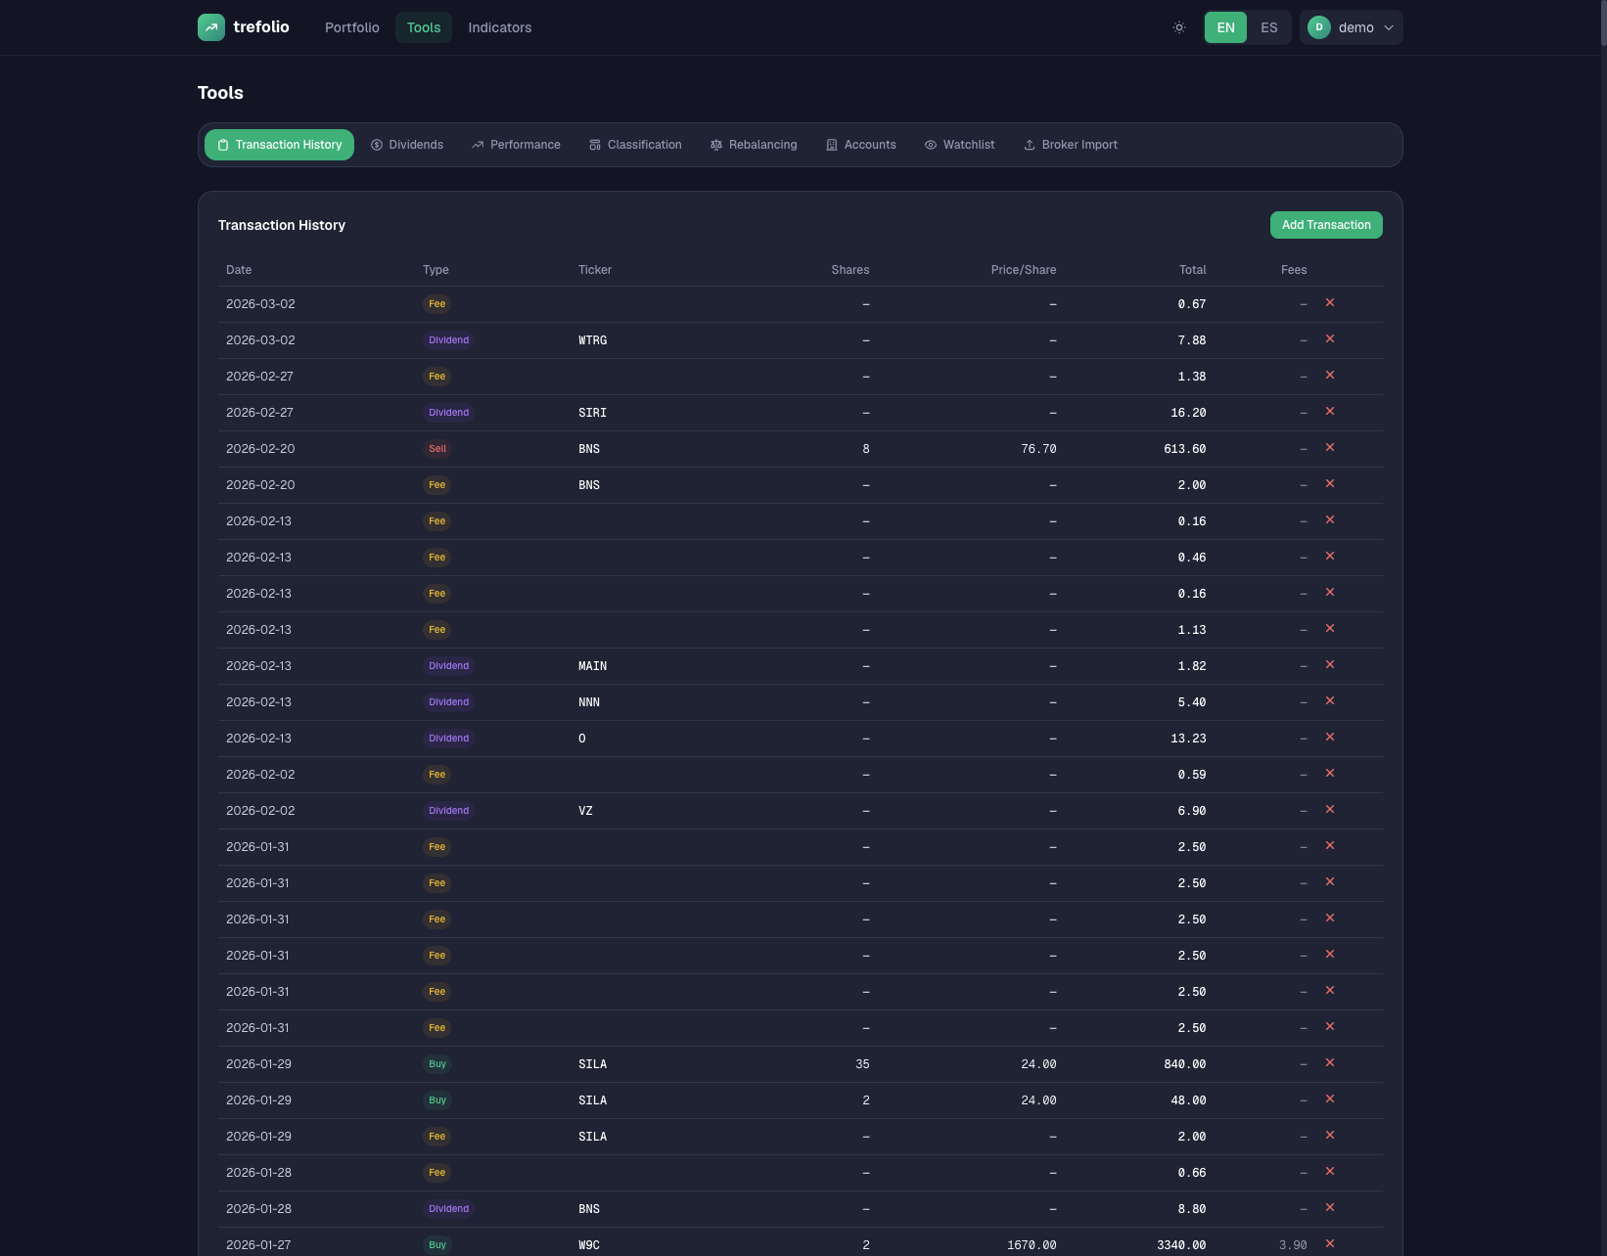Select the Broker Import upload icon
The width and height of the screenshot is (1607, 1256).
pos(1030,144)
